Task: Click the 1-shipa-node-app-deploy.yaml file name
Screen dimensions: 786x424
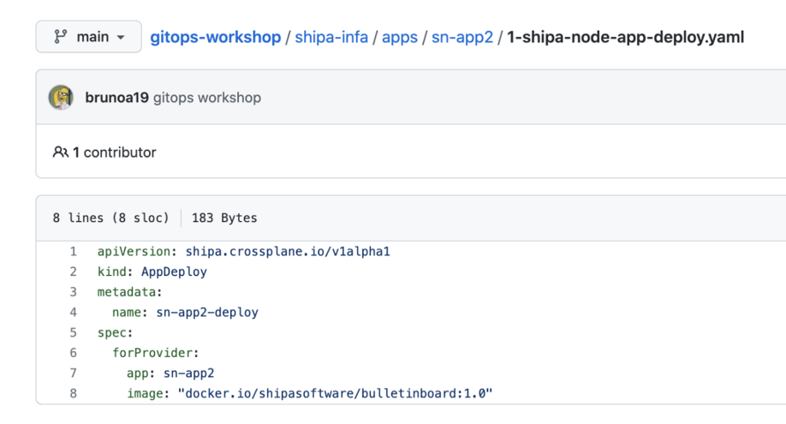Action: click(625, 37)
